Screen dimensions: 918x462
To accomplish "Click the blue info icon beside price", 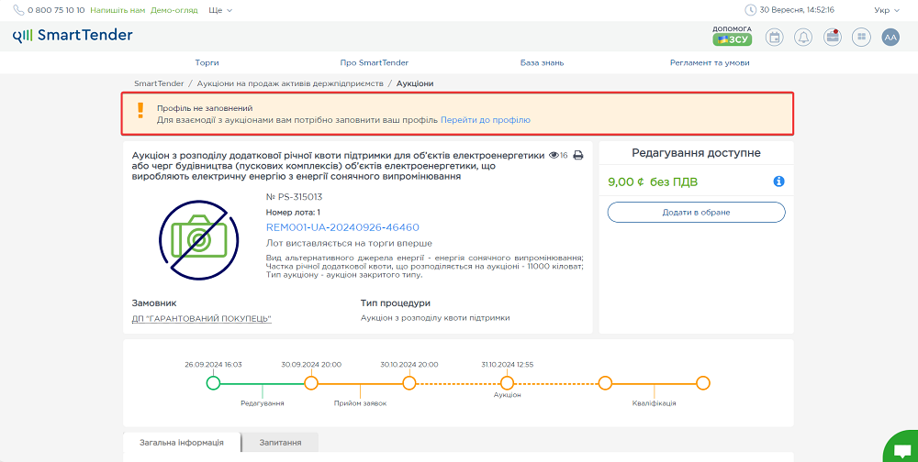I will point(778,181).
